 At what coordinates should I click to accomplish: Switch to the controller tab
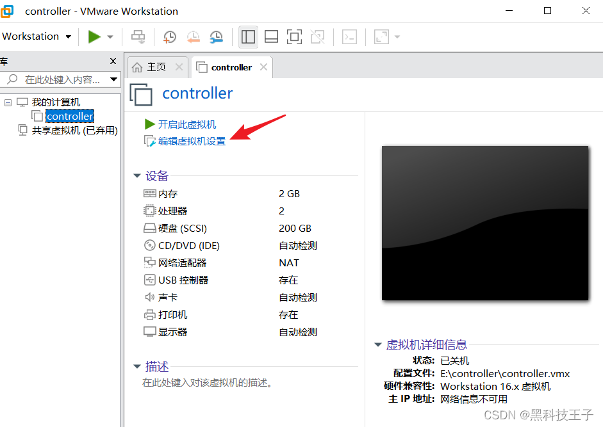(231, 67)
